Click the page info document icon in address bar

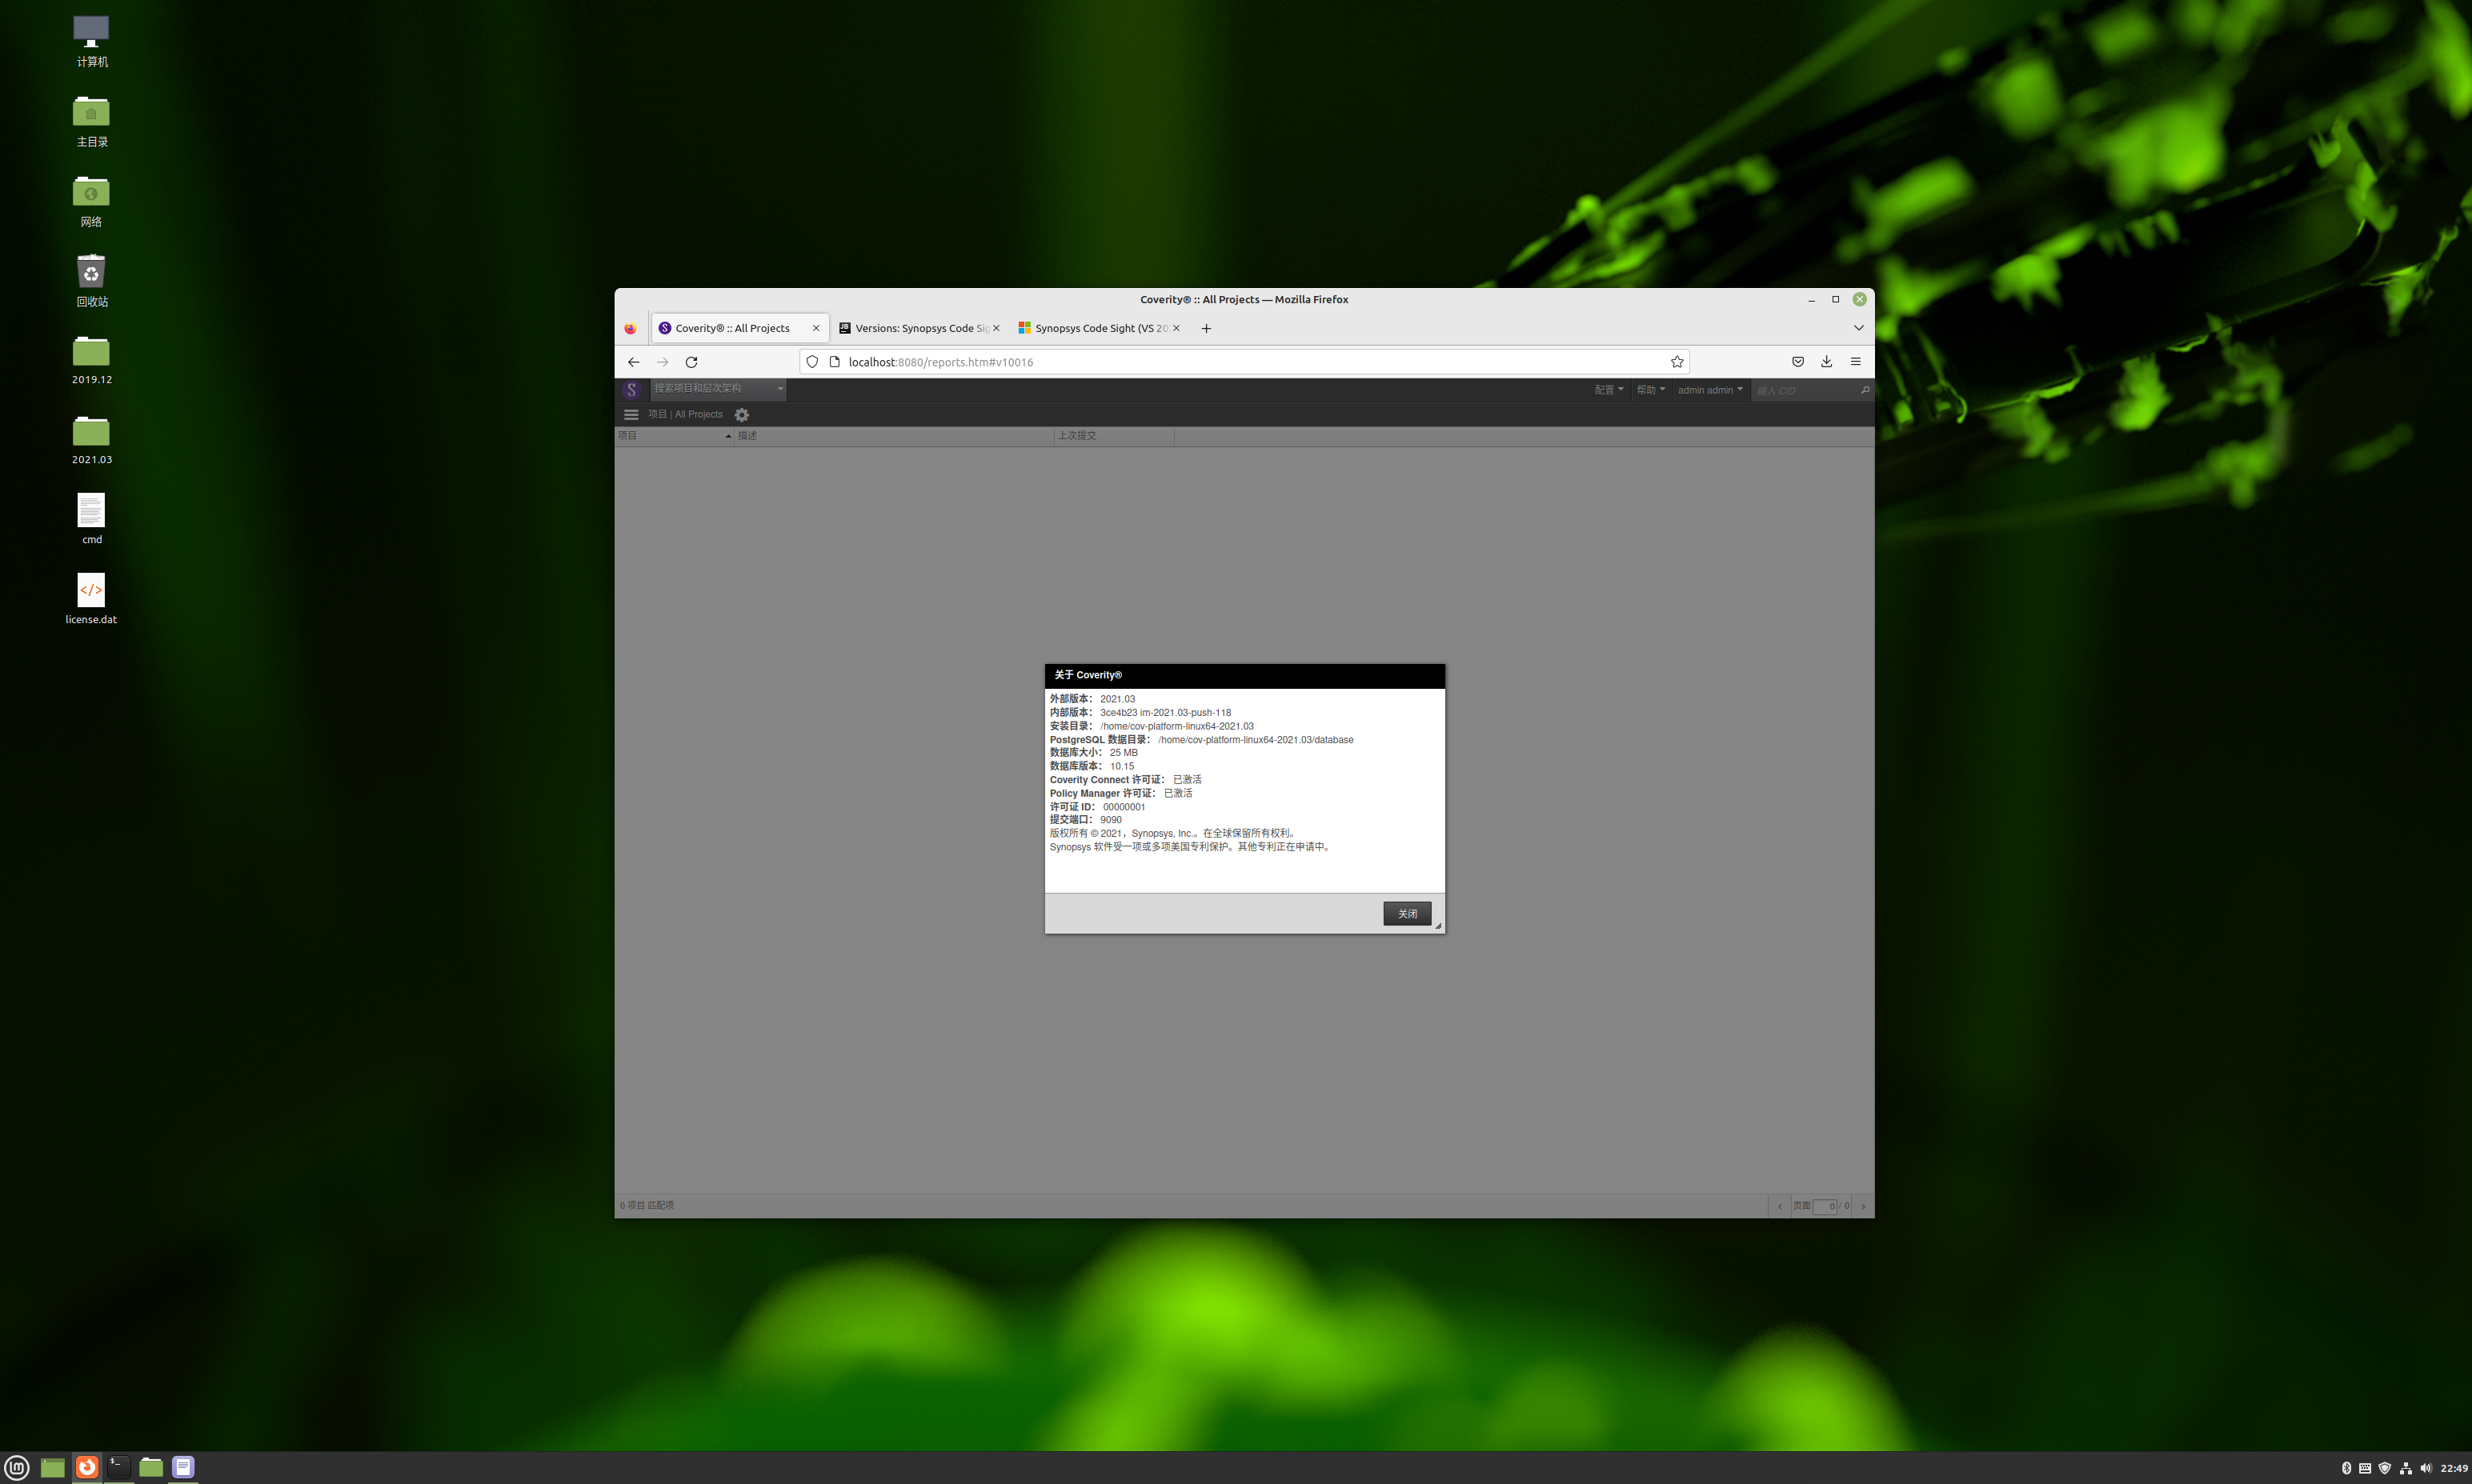click(835, 362)
